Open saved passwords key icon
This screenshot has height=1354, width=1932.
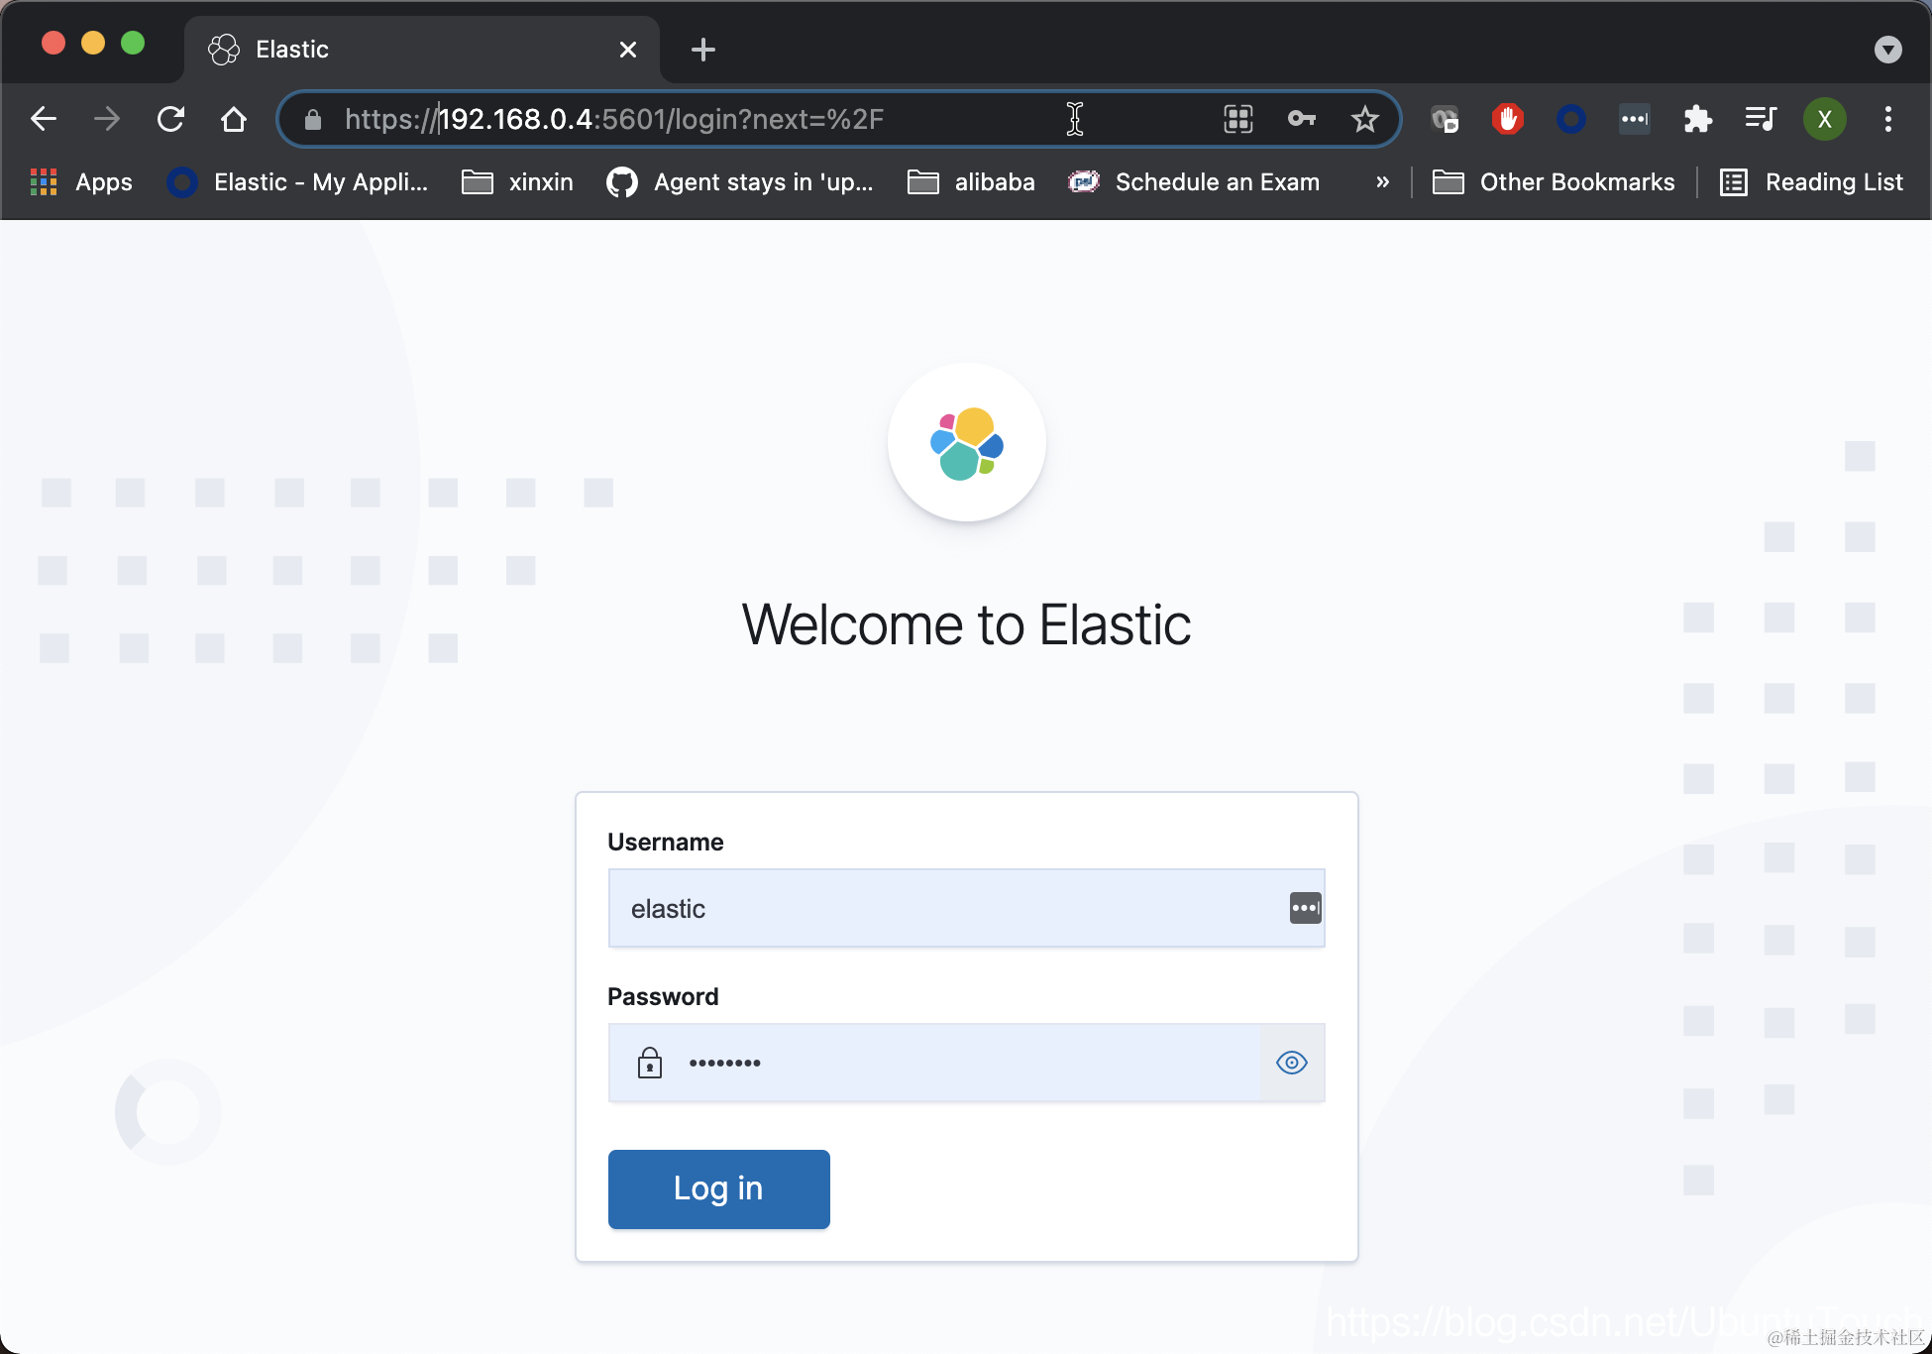point(1301,120)
